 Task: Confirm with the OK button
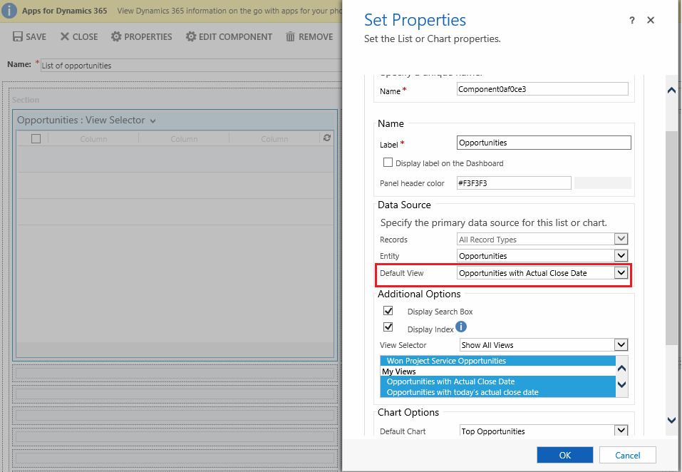coord(565,455)
